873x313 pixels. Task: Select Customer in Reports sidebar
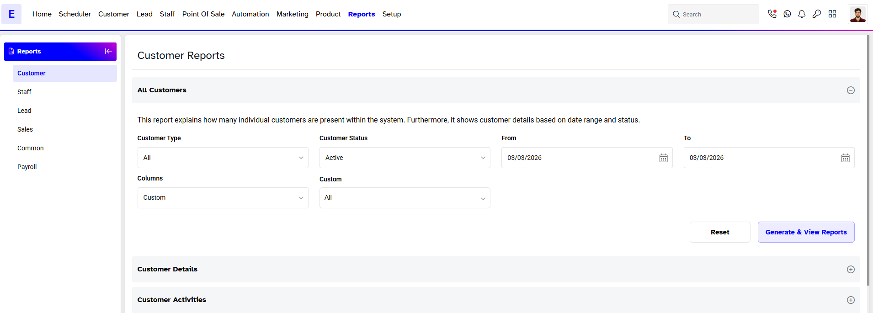point(65,73)
